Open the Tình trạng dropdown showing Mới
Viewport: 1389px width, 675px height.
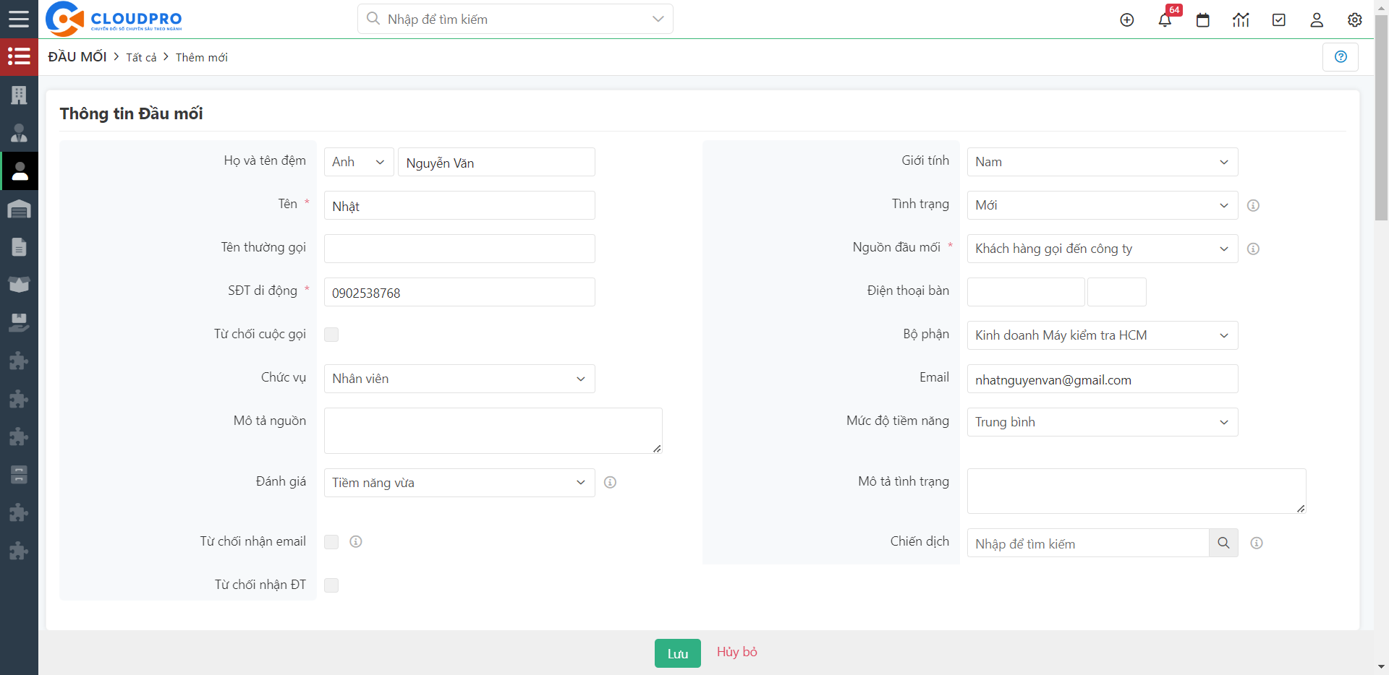pyautogui.click(x=1103, y=205)
